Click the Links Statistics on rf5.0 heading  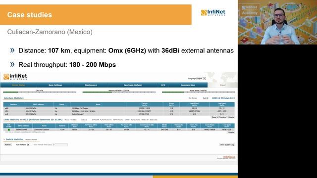coord(33,120)
